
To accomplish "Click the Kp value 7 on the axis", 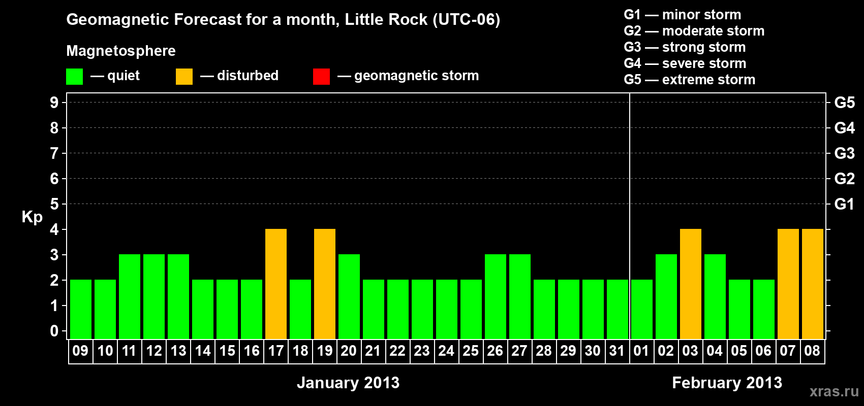I will coord(54,153).
